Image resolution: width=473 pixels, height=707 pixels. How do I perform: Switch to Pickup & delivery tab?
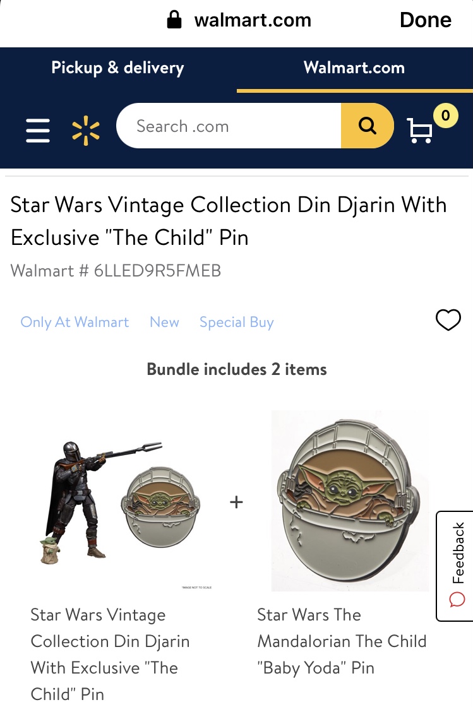117,68
